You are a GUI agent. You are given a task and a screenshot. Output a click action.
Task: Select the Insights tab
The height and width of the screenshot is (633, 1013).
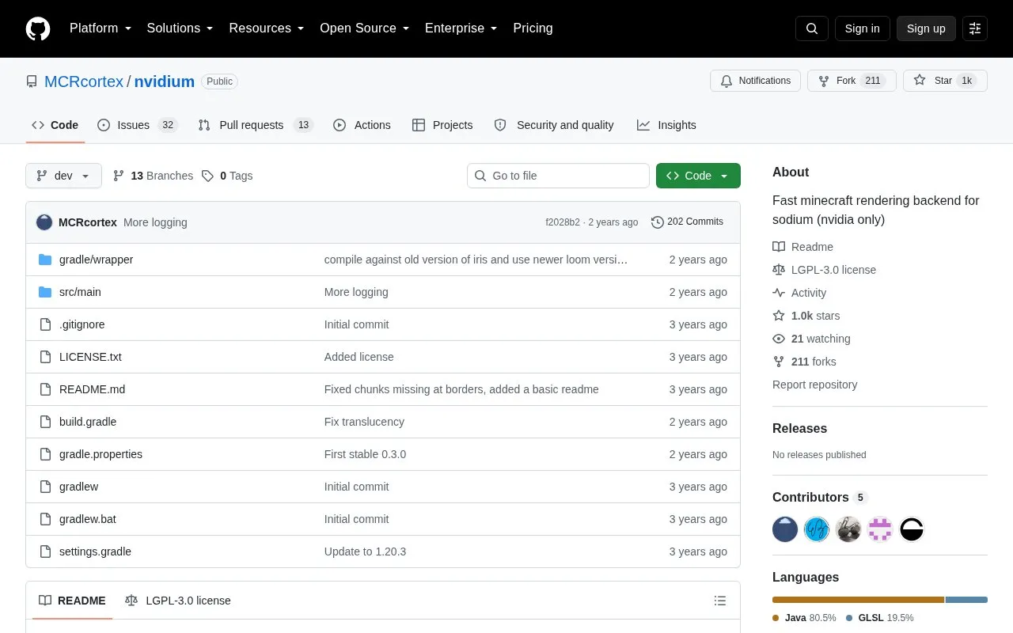pos(666,125)
